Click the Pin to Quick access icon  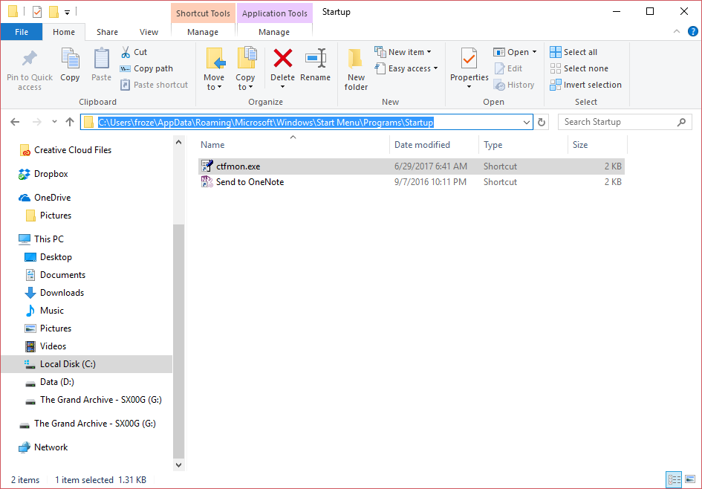(x=30, y=59)
